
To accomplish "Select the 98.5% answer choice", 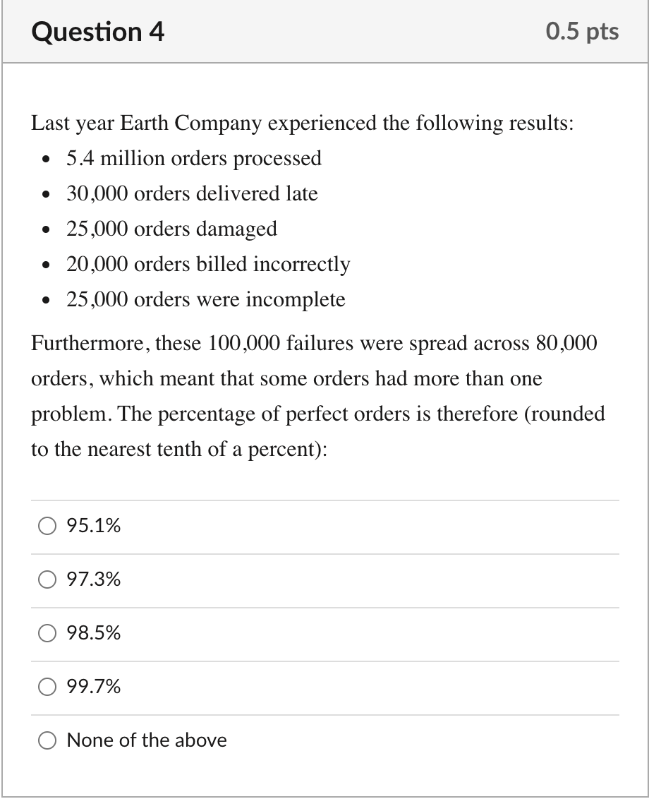I will 47,633.
